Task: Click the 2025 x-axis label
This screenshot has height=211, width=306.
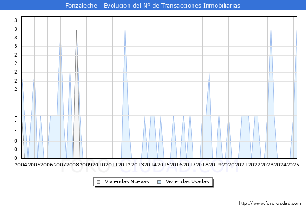Action: (293, 165)
